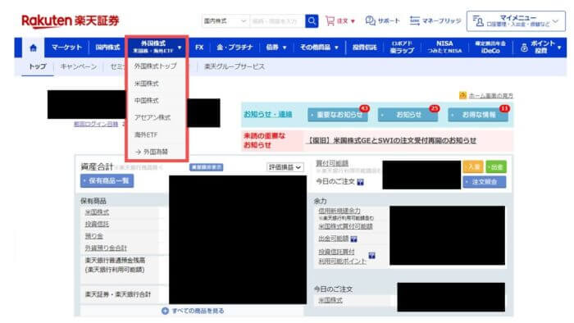Click the orange 入金 deposit button
This screenshot has height=323, width=574.
pos(473,166)
